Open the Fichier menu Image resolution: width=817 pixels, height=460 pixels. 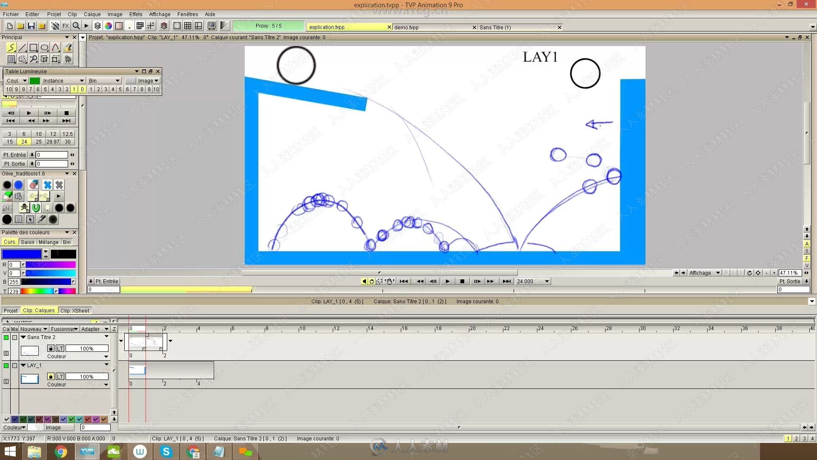tap(11, 14)
